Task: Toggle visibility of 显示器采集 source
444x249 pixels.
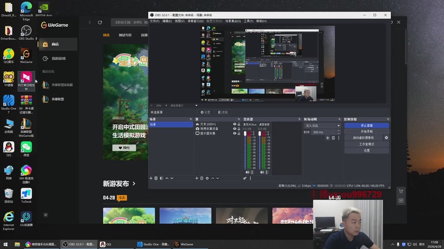Action: tap(234, 133)
